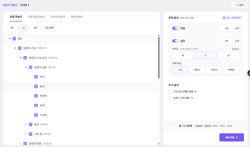This screenshot has height=147, width=250.
Task: Choose difficulty 하
Action: point(183,55)
